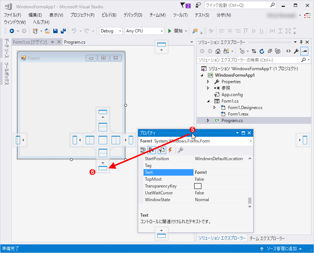Toggle Preview Selected Items in Solution Explorer

click(x=304, y=51)
